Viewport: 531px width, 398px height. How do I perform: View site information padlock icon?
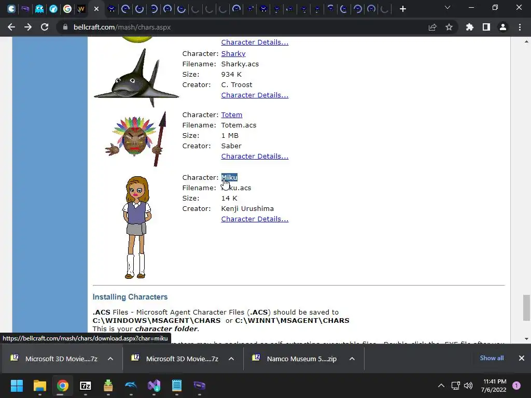65,27
